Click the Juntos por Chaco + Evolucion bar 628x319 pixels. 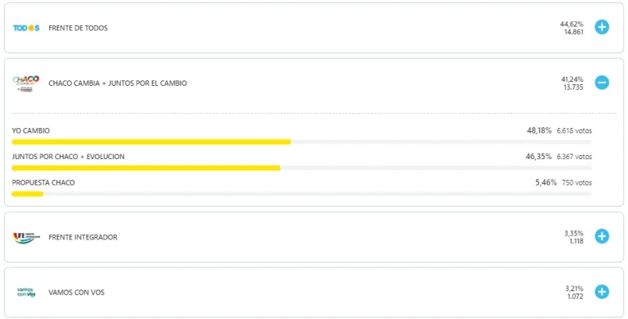tap(145, 168)
